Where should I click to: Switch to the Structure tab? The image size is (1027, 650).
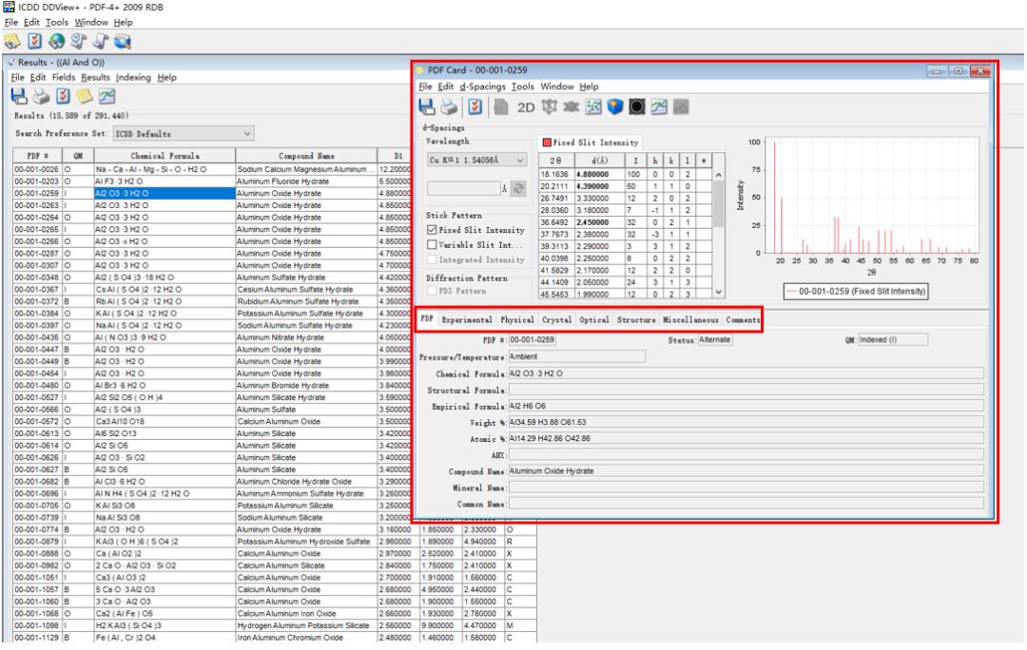point(636,319)
